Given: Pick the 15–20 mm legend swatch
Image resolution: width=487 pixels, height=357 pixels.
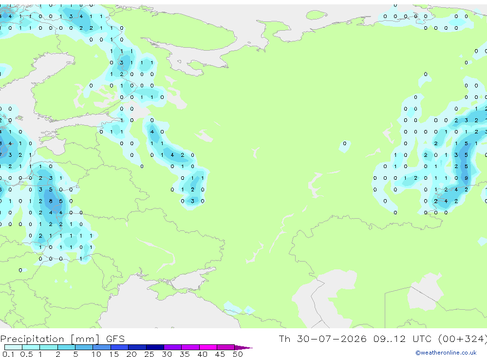Looking at the screenshot, I should 119,347.
